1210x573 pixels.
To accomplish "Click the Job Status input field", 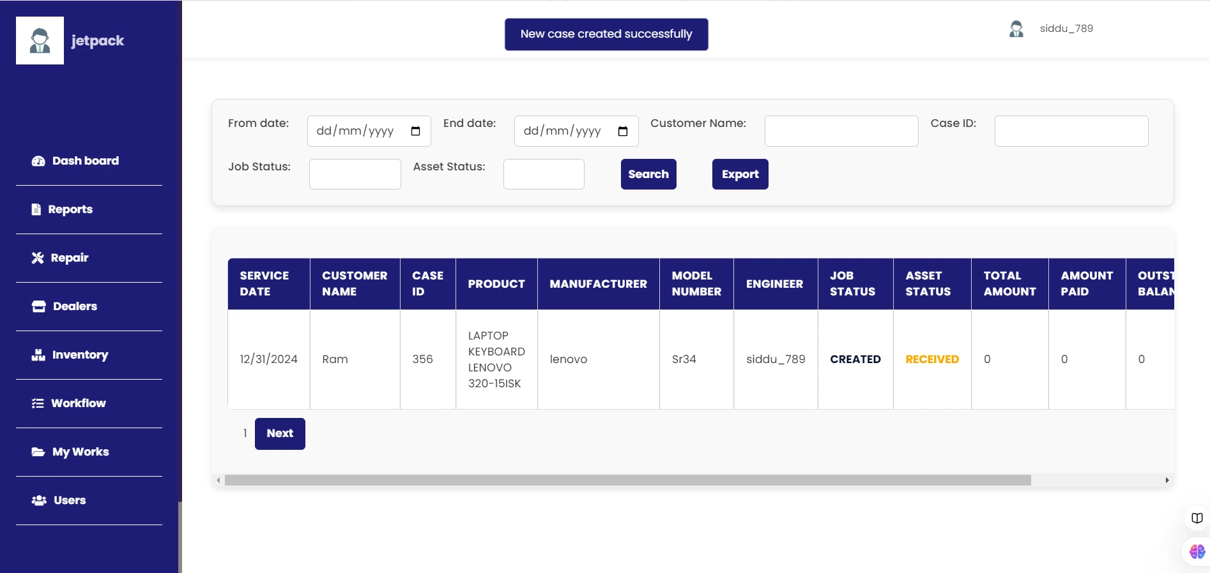I will pos(355,174).
